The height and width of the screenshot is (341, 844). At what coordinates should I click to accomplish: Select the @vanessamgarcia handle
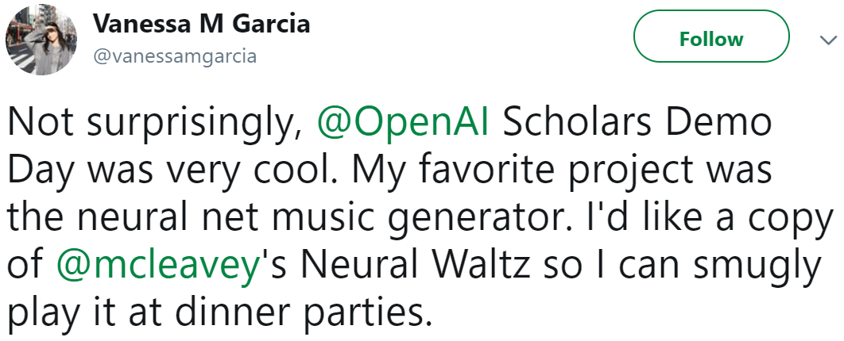coord(175,57)
